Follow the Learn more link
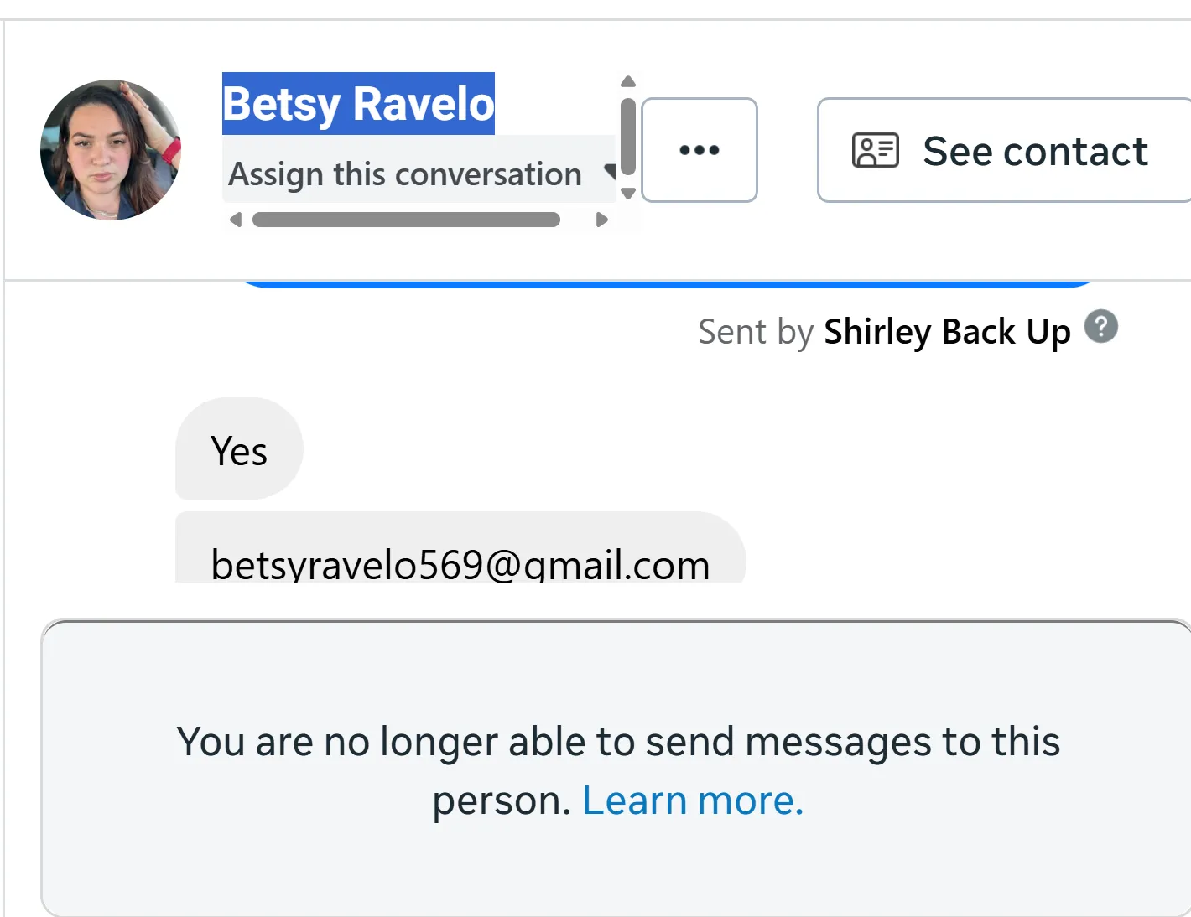1191x917 pixels. pyautogui.click(x=693, y=800)
